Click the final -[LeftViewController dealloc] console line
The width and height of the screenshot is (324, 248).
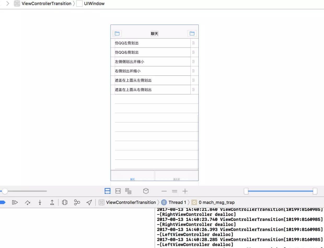(195, 245)
